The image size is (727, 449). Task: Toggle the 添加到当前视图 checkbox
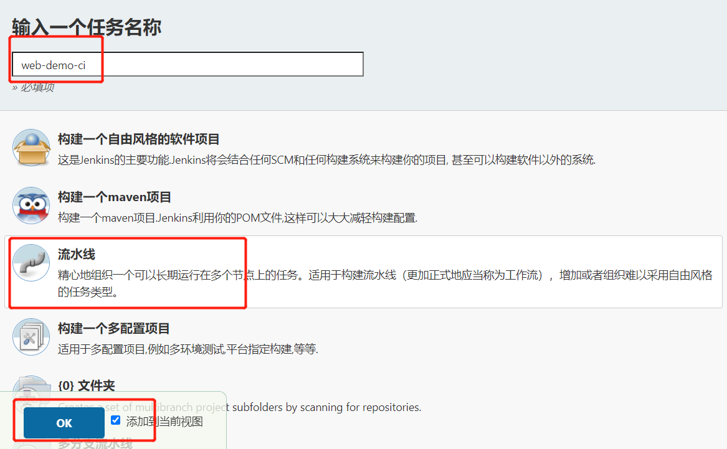tap(115, 420)
